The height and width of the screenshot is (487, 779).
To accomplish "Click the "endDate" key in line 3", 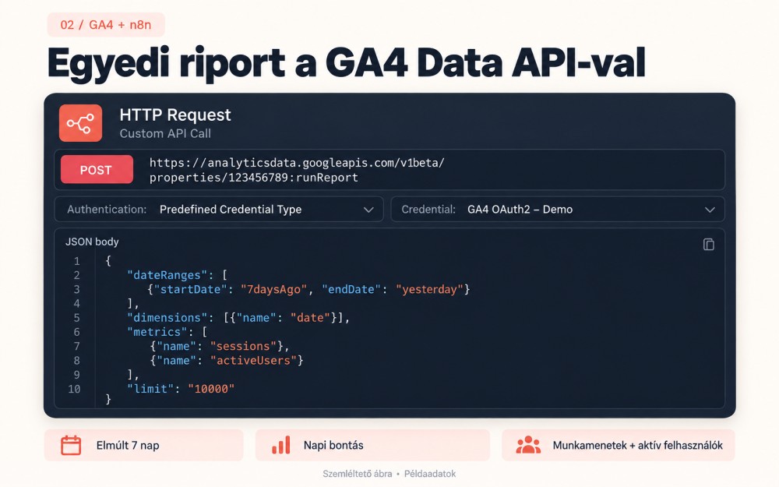I will [x=352, y=289].
